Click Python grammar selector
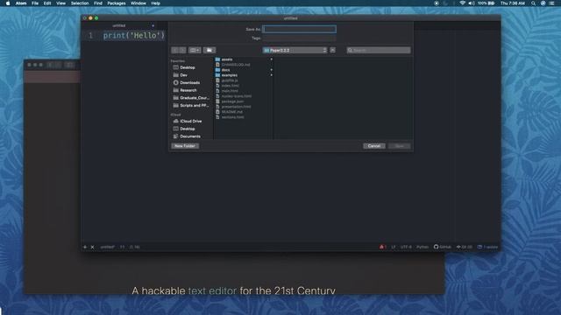The image size is (561, 315). [x=423, y=247]
